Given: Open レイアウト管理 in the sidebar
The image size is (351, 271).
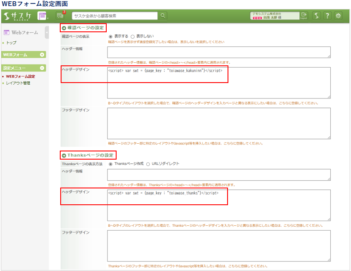Looking at the screenshot, I should coord(18,83).
